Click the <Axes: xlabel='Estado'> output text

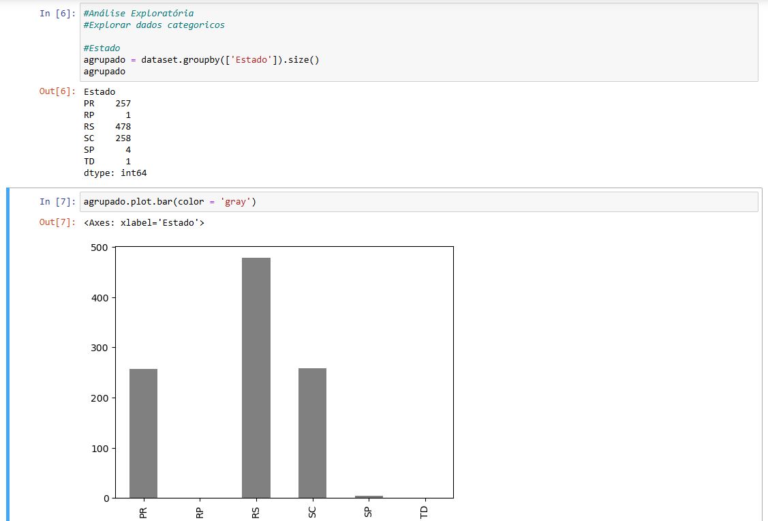click(144, 222)
